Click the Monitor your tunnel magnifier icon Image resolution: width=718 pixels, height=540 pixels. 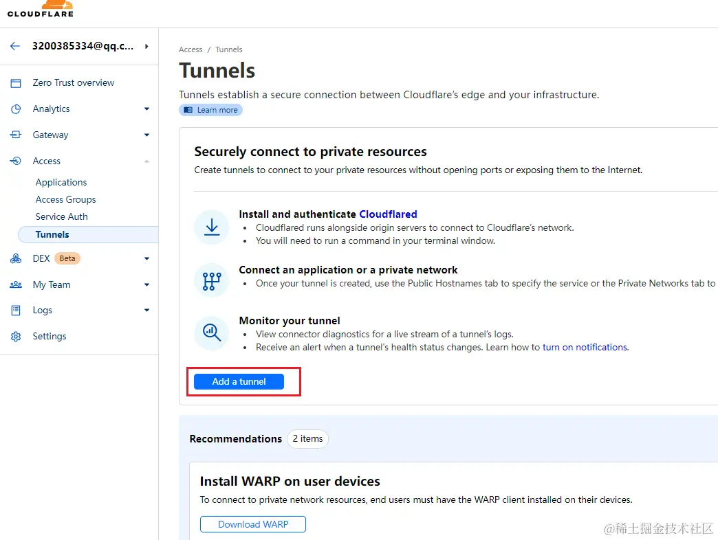coord(211,333)
